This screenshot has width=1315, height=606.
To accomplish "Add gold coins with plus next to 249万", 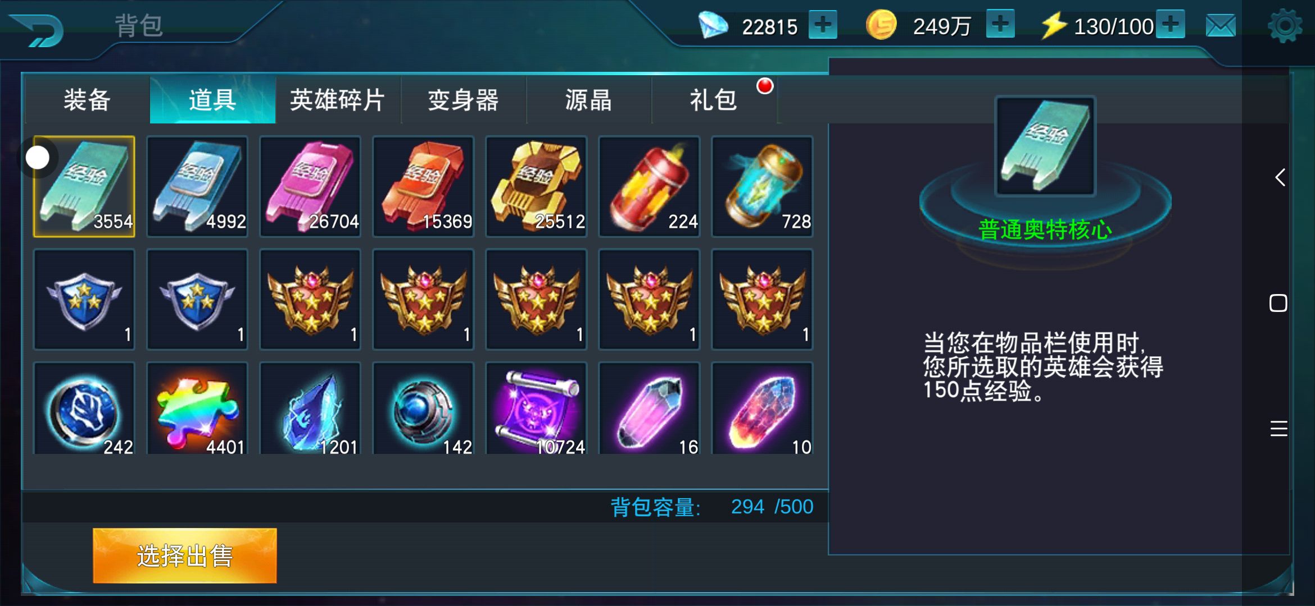I will 1000,25.
